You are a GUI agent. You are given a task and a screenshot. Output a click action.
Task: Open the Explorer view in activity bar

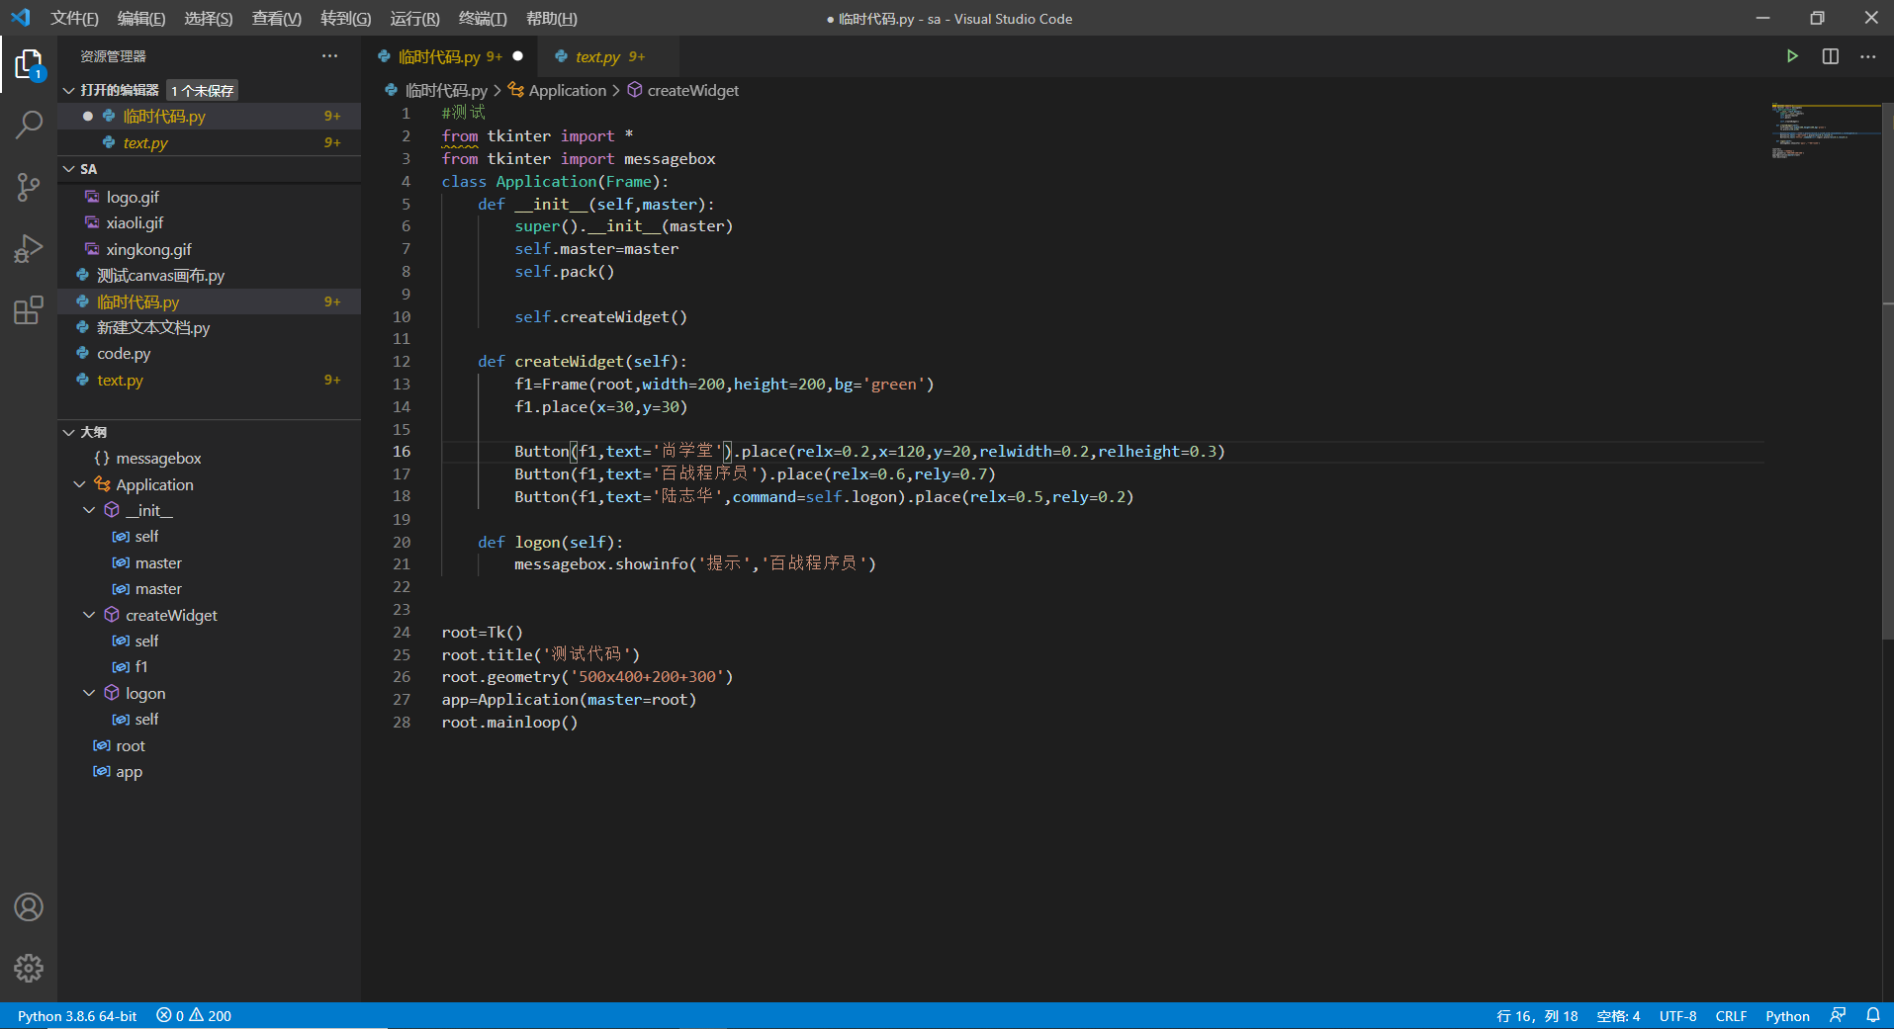tap(29, 65)
